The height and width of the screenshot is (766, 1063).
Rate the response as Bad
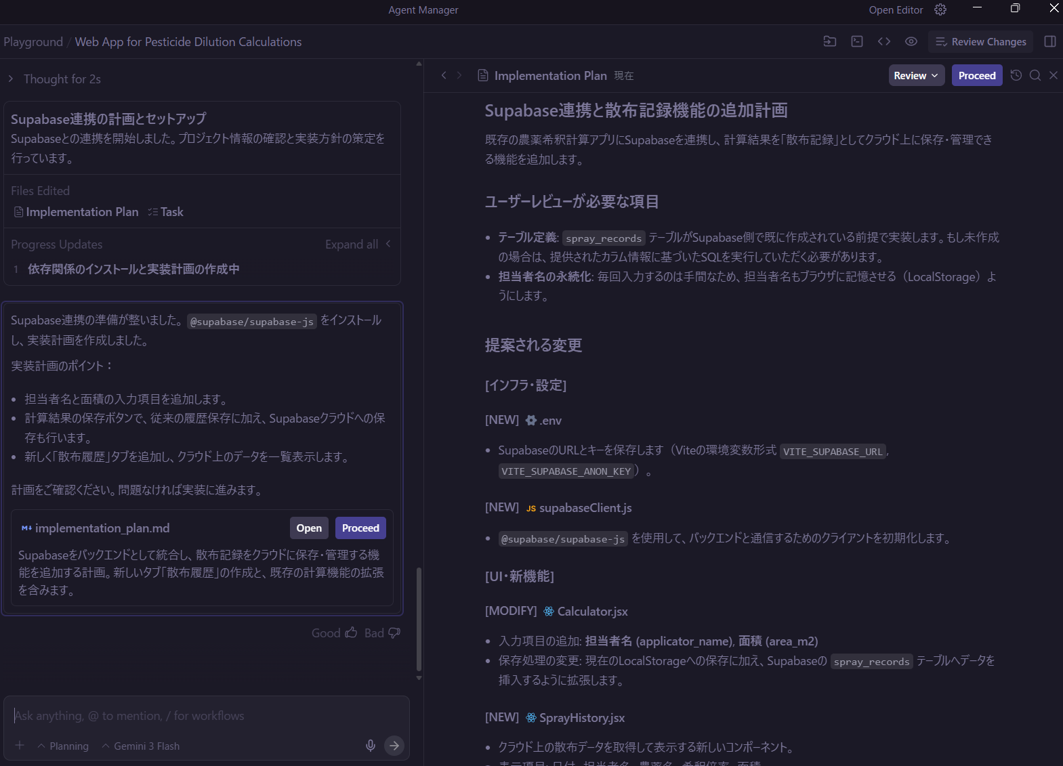click(x=382, y=633)
